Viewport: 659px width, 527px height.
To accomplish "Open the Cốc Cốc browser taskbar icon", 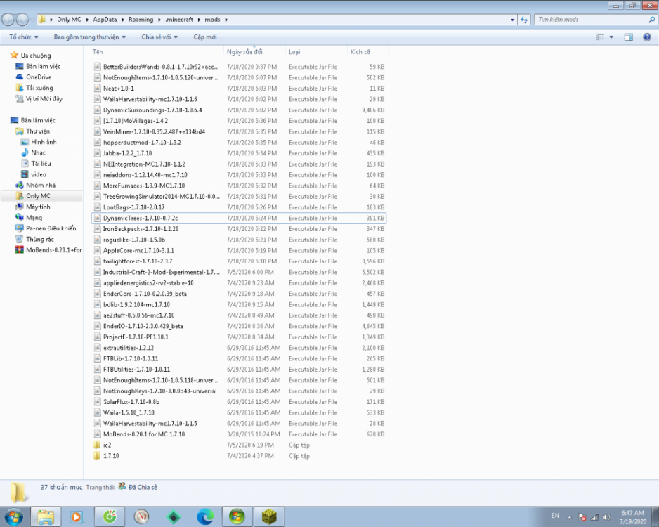I will click(x=110, y=516).
